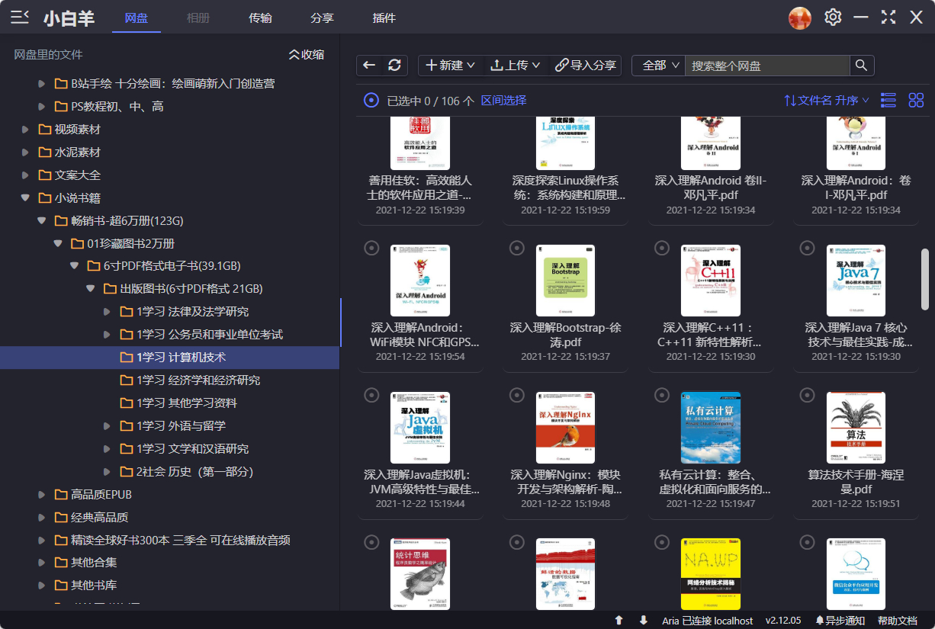
Task: Click the 水泥素材 folder icon
Action: (x=45, y=152)
